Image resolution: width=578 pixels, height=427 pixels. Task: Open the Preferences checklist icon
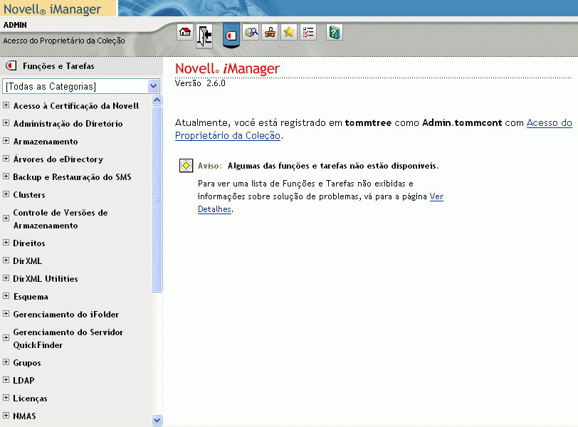[308, 32]
